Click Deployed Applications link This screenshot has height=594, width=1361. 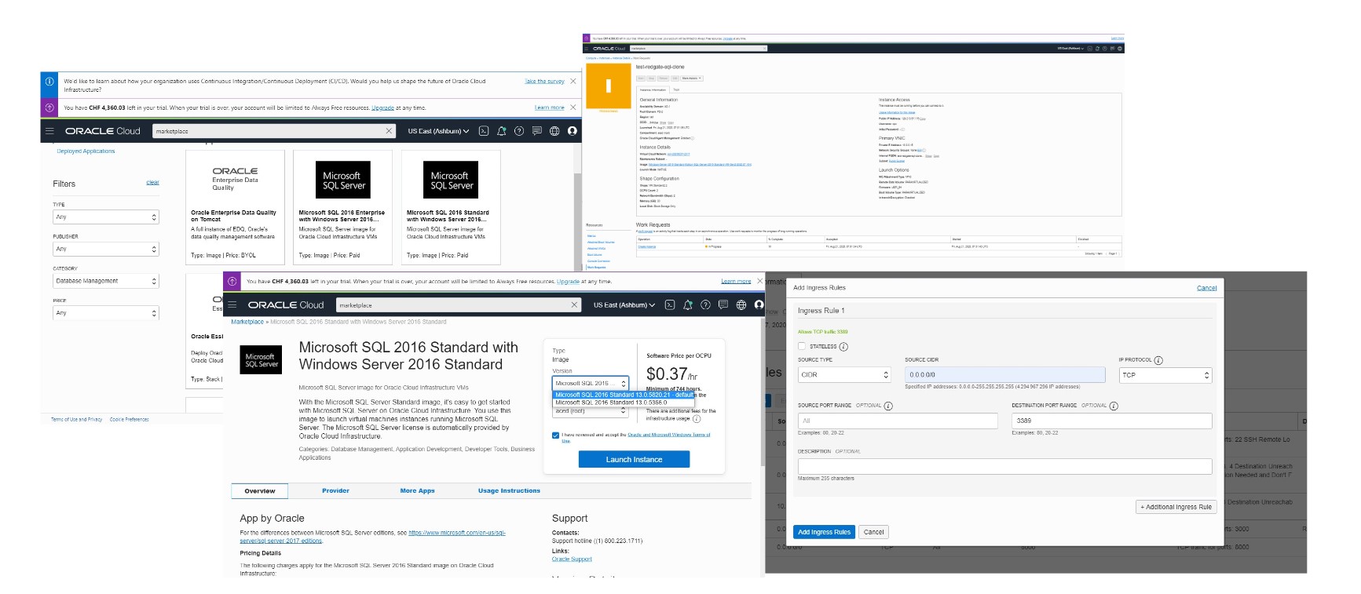pos(86,151)
